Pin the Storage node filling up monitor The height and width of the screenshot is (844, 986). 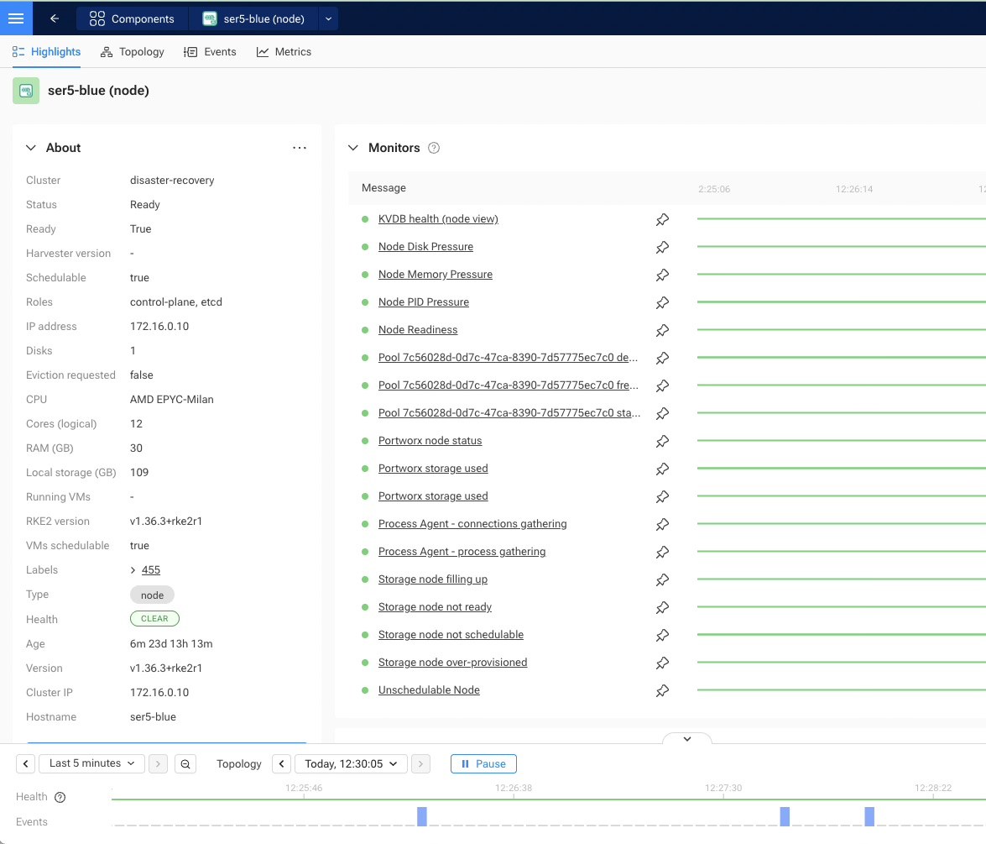[662, 579]
